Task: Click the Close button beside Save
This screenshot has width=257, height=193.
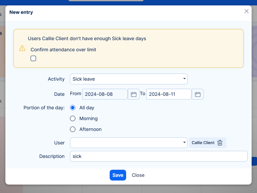Action: coord(138,175)
